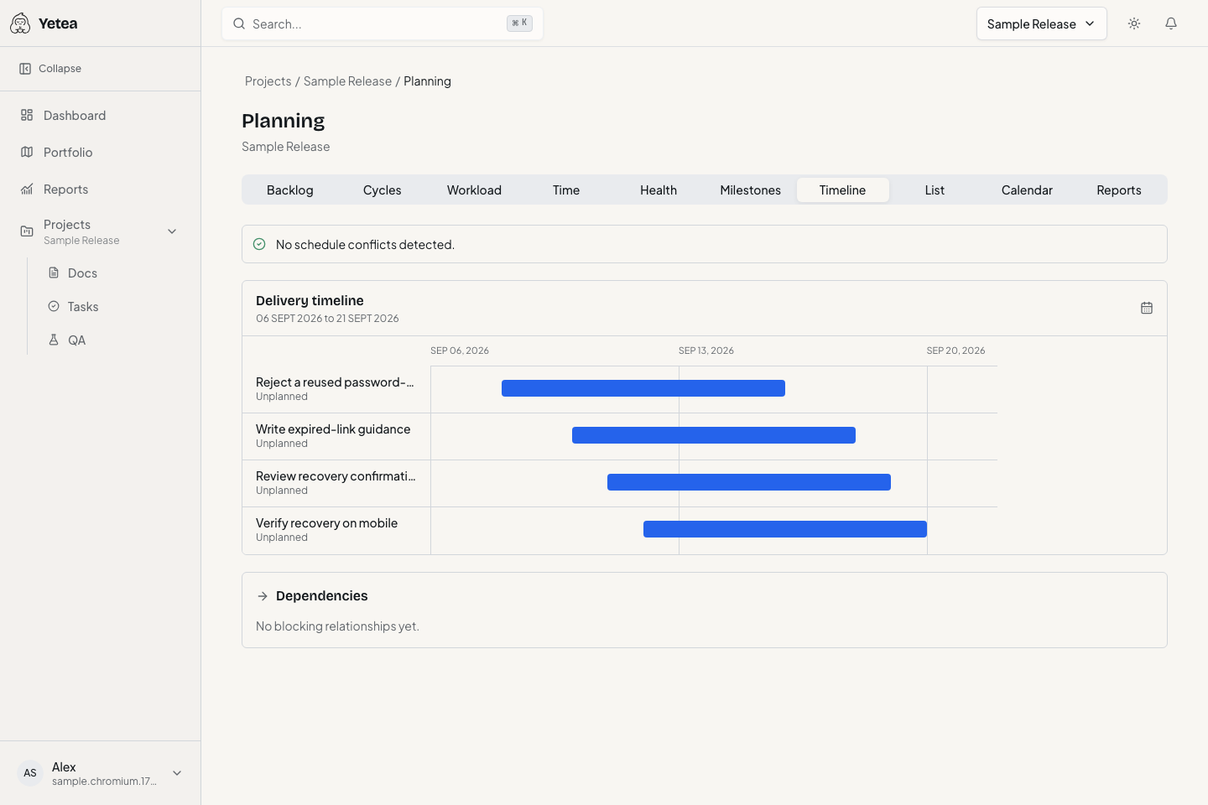This screenshot has height=805, width=1208.
Task: Click the Alex user name
Action: pyautogui.click(x=64, y=767)
